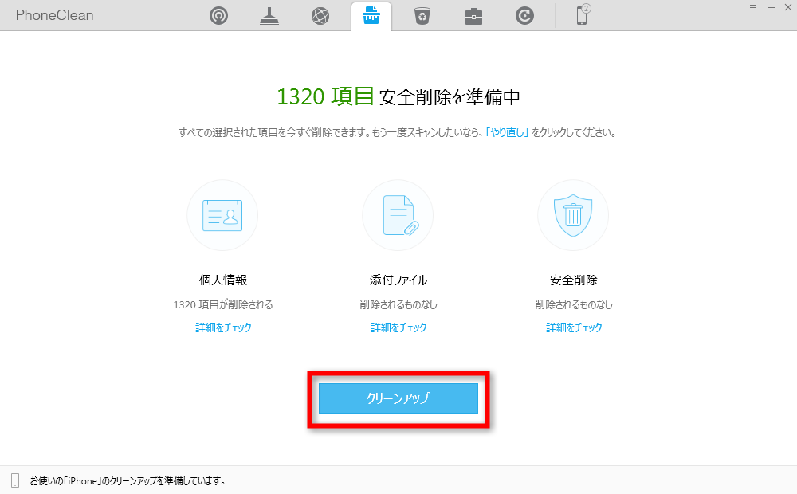Select the active System Clean shredder tab
797x494 pixels.
[x=371, y=16]
